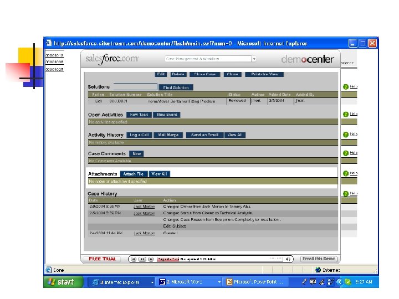Click the Attachments green help icon
This screenshot has height=299, width=399.
346,174
